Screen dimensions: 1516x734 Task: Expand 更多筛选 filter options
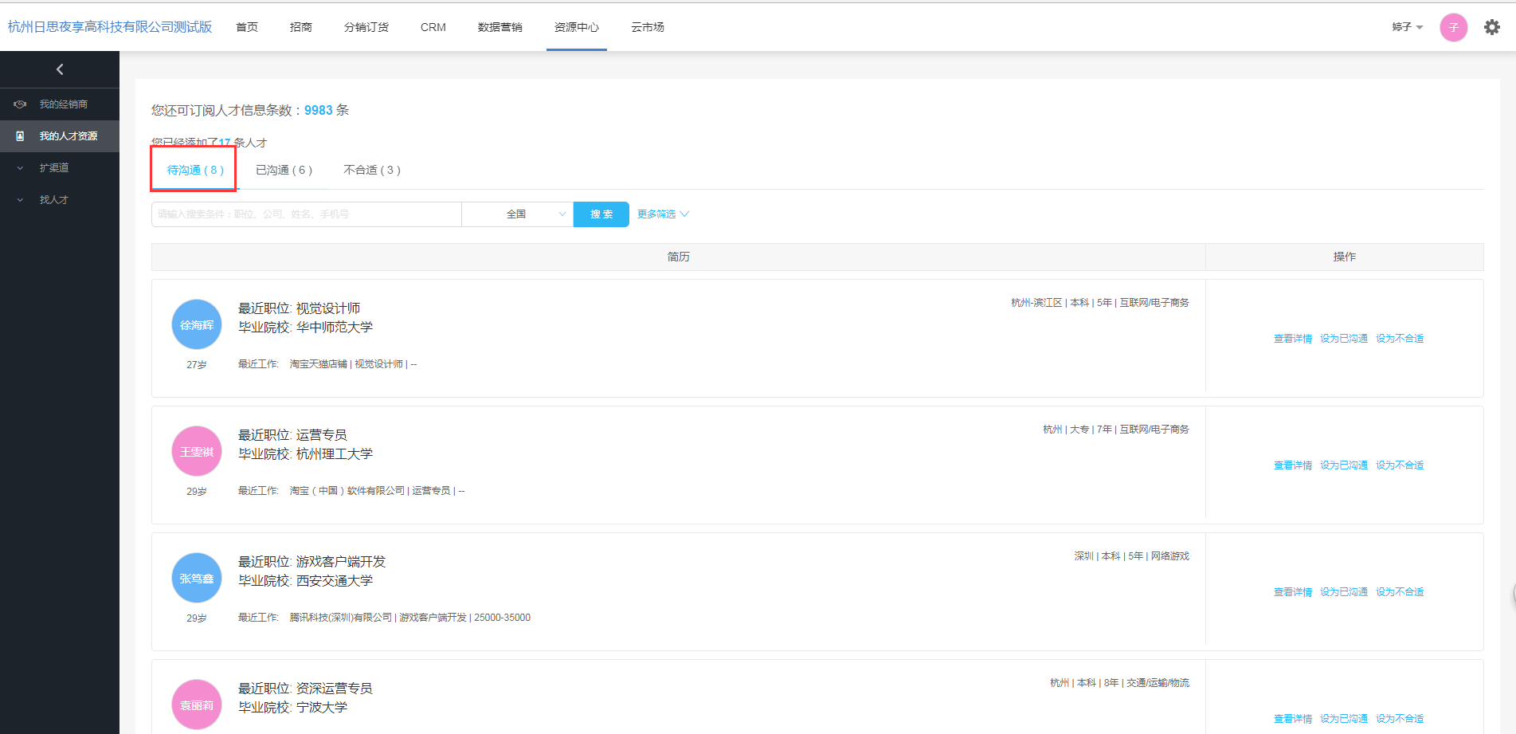pos(663,214)
